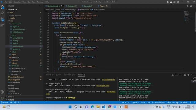Open the Search view in activity bar
This screenshot has width=196, height=110.
pyautogui.click(x=2, y=13)
